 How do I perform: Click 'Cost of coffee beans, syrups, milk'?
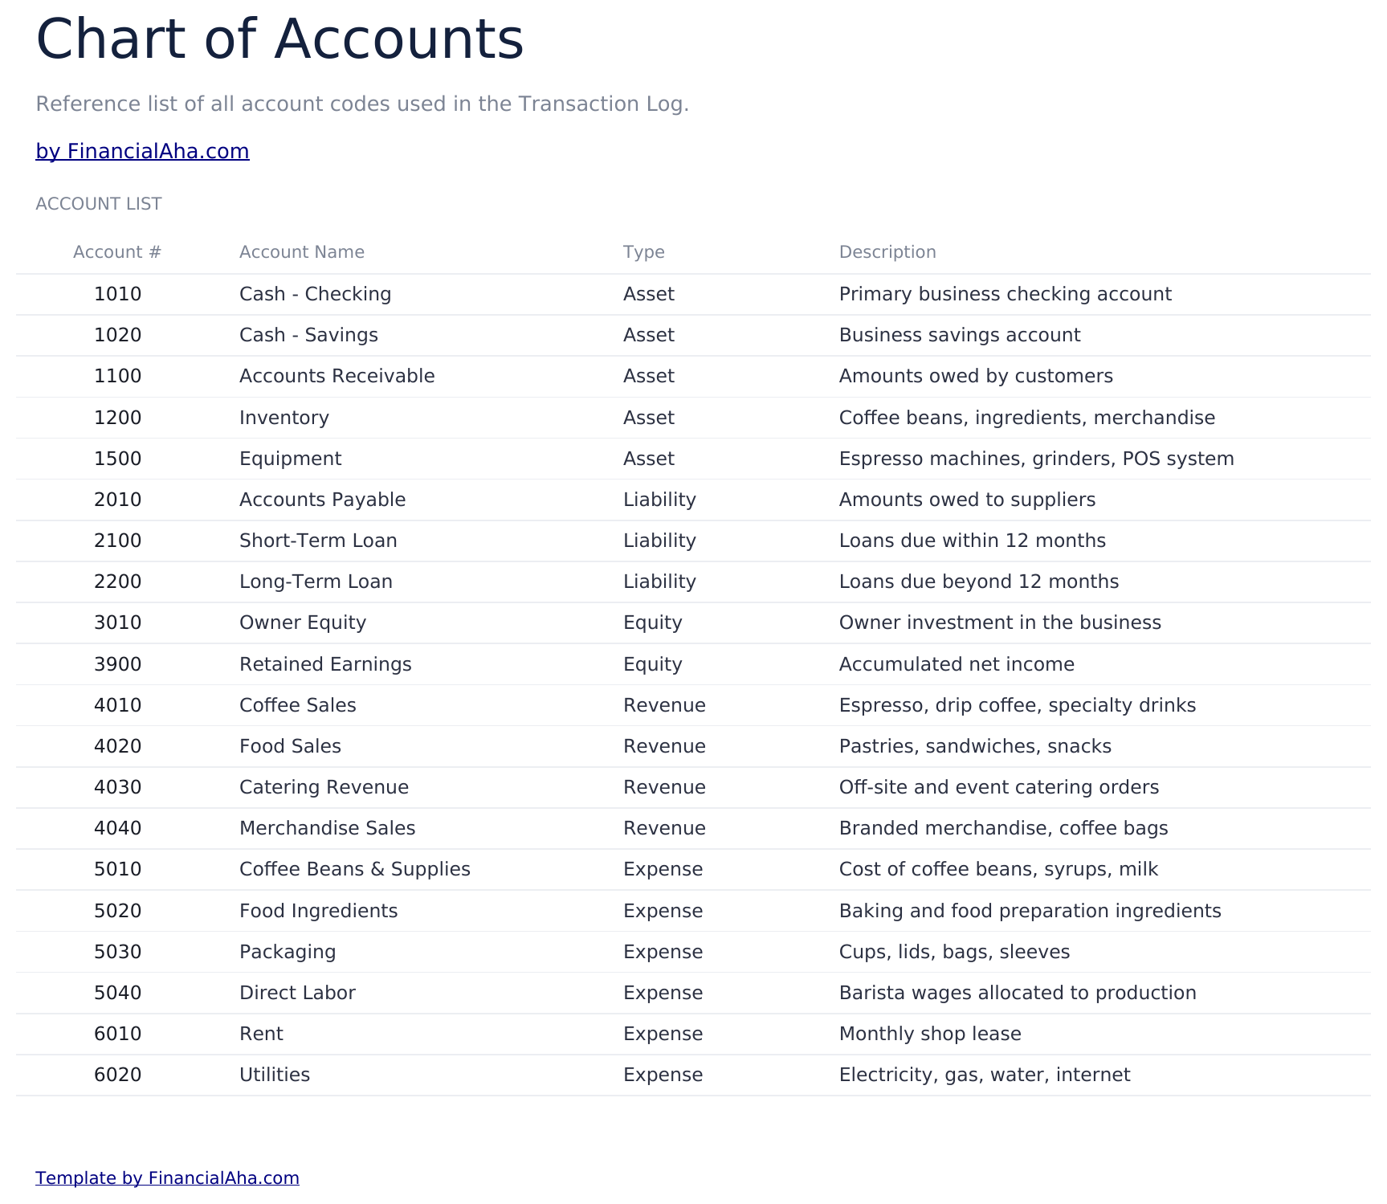999,869
